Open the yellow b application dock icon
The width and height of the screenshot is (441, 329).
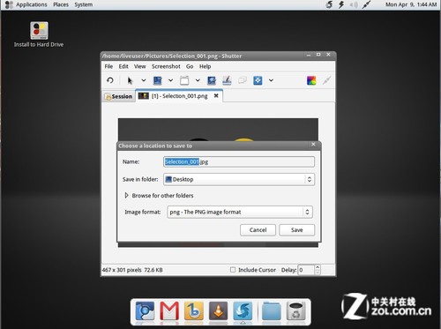click(194, 311)
